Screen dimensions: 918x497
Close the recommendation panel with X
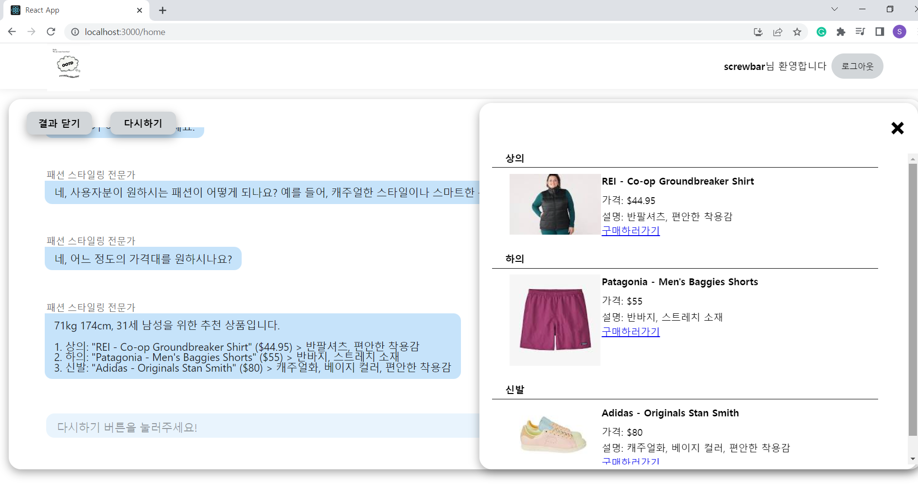tap(897, 128)
